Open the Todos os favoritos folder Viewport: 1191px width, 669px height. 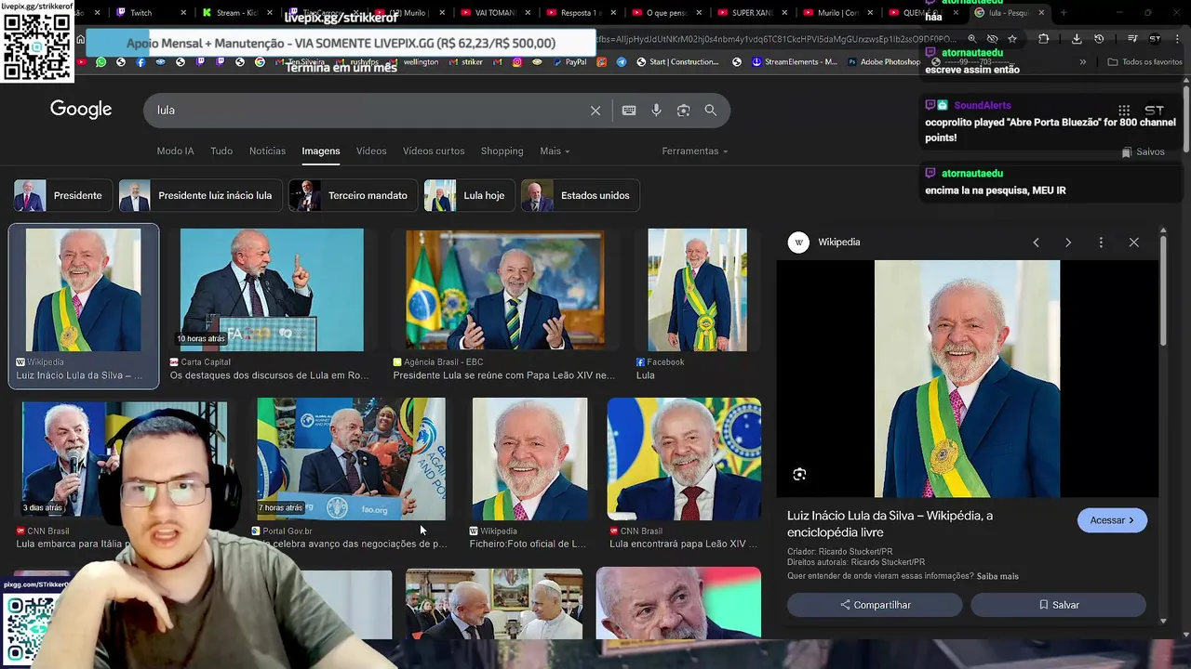[1144, 62]
